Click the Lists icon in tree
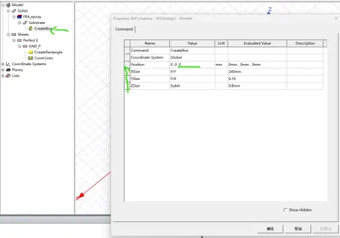The width and height of the screenshot is (340, 238). pyautogui.click(x=8, y=76)
